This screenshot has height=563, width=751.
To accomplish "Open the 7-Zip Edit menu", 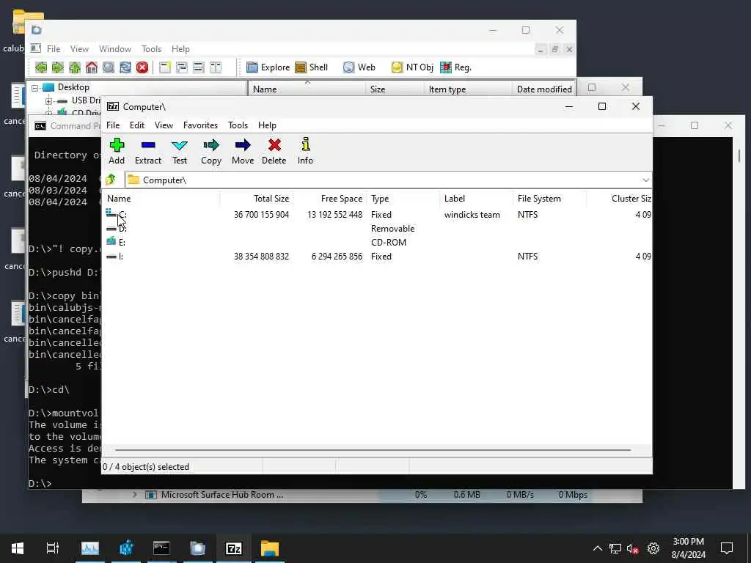I will (x=137, y=125).
